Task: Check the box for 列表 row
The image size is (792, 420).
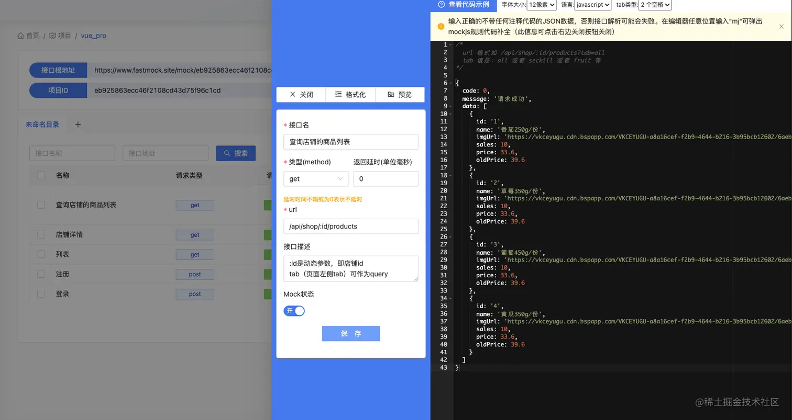Action: 41,254
